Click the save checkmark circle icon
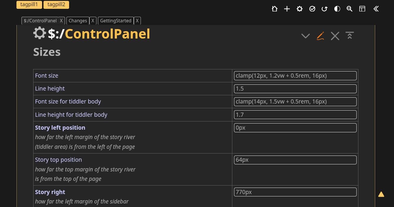 [x=312, y=9]
